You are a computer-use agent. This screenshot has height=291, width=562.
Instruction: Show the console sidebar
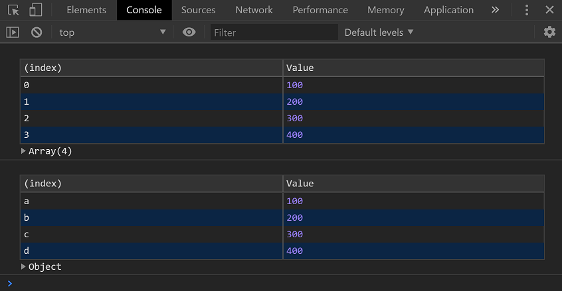[12, 32]
